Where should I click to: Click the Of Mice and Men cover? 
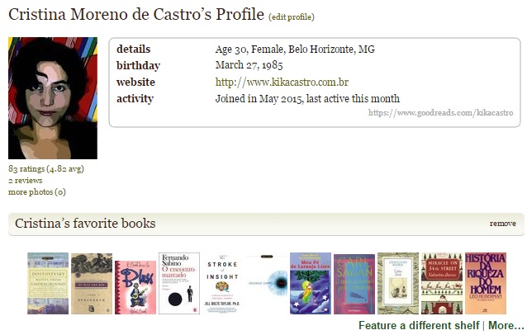point(92,283)
